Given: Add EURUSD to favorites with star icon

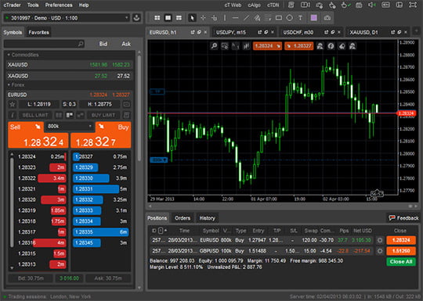Looking at the screenshot, I should pos(13,104).
